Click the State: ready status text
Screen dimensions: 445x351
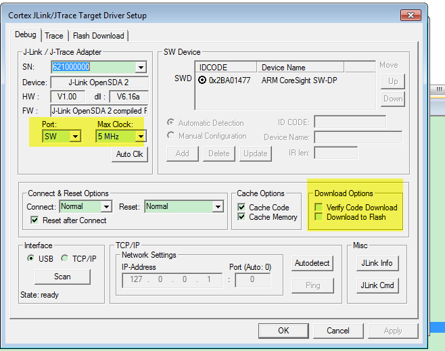39,295
